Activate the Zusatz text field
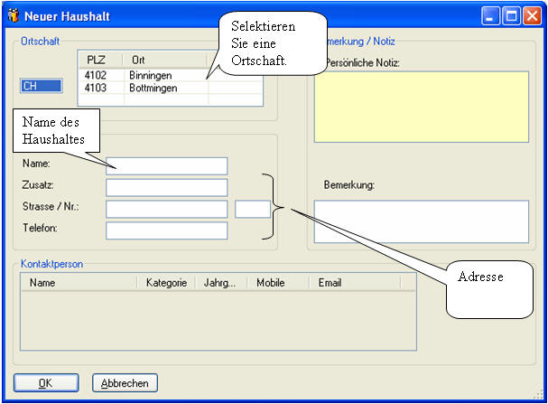 pos(166,187)
